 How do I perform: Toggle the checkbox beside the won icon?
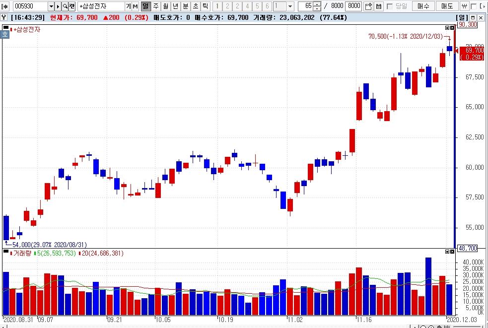(474, 6)
